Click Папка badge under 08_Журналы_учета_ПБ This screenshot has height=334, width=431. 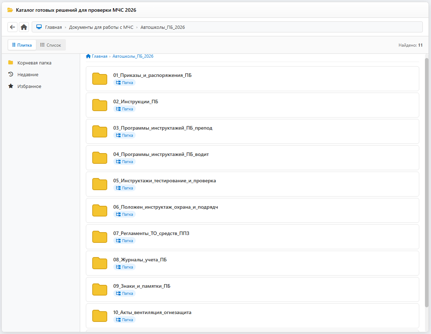point(124,267)
